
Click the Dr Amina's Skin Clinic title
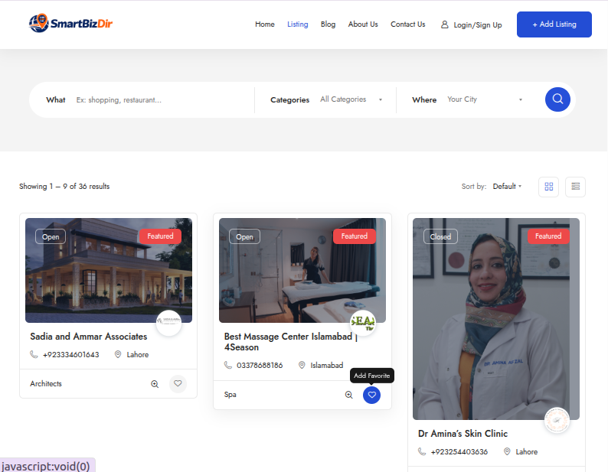coord(463,434)
